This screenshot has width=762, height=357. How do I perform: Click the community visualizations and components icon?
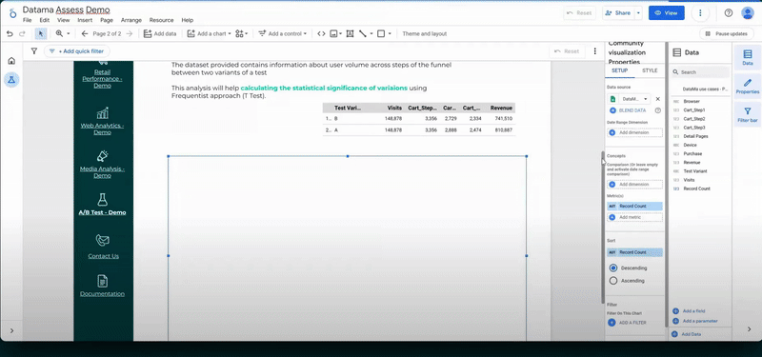[x=239, y=34]
